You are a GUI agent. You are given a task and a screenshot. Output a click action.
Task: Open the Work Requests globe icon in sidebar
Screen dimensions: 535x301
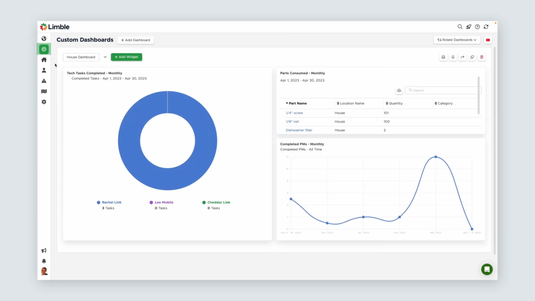click(44, 38)
